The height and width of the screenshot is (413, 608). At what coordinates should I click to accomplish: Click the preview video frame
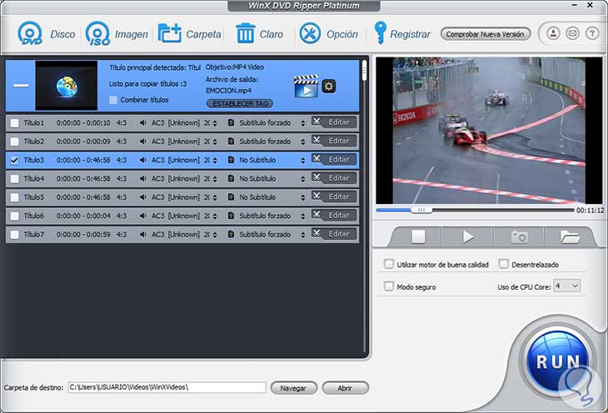point(489,130)
